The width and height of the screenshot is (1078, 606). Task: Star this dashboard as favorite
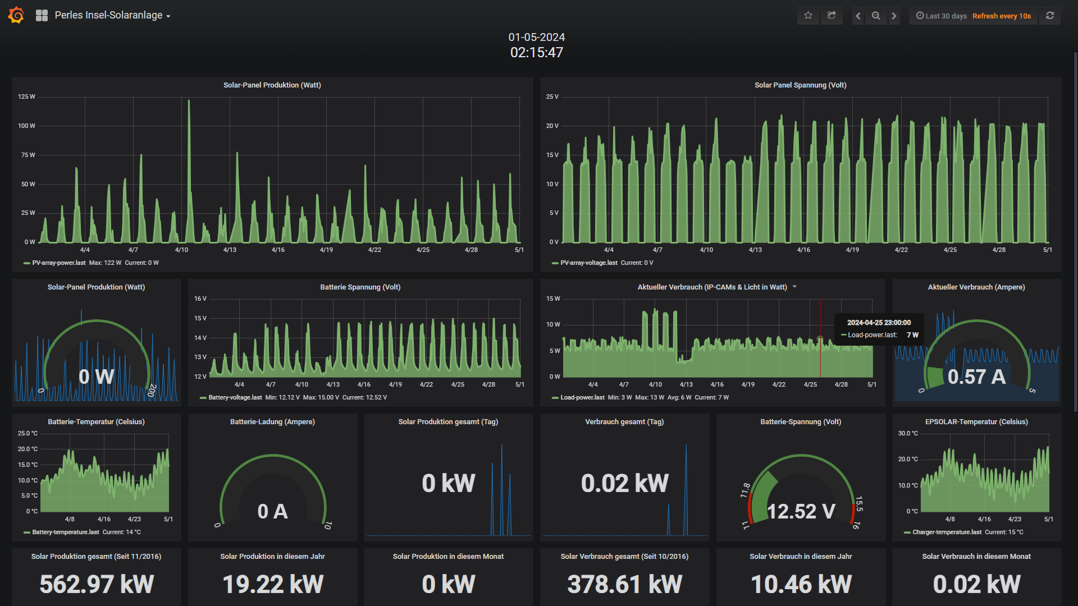(808, 16)
